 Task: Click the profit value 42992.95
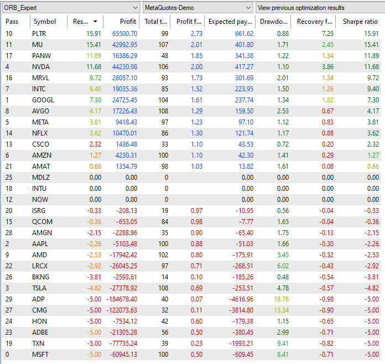(124, 44)
